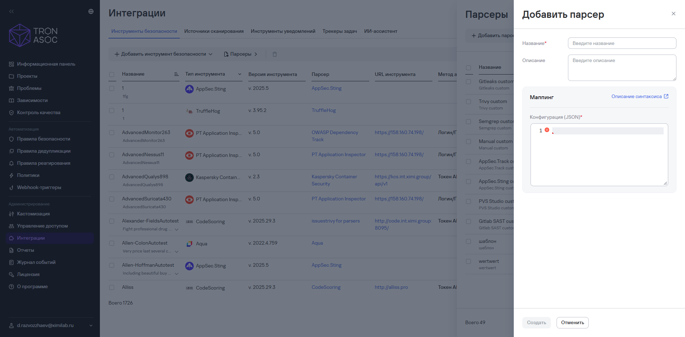This screenshot has height=337, width=685.
Task: Check the AdvancedMonitor263 row checkbox
Action: point(112,133)
